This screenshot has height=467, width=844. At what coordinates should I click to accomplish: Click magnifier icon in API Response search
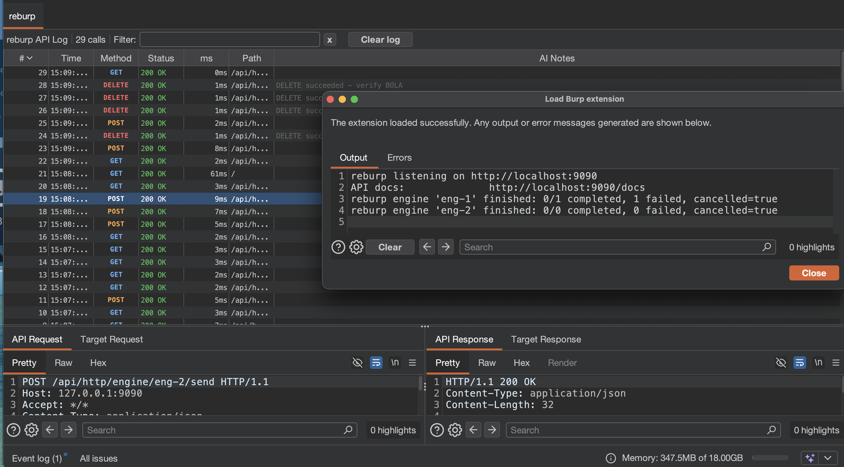(x=772, y=430)
